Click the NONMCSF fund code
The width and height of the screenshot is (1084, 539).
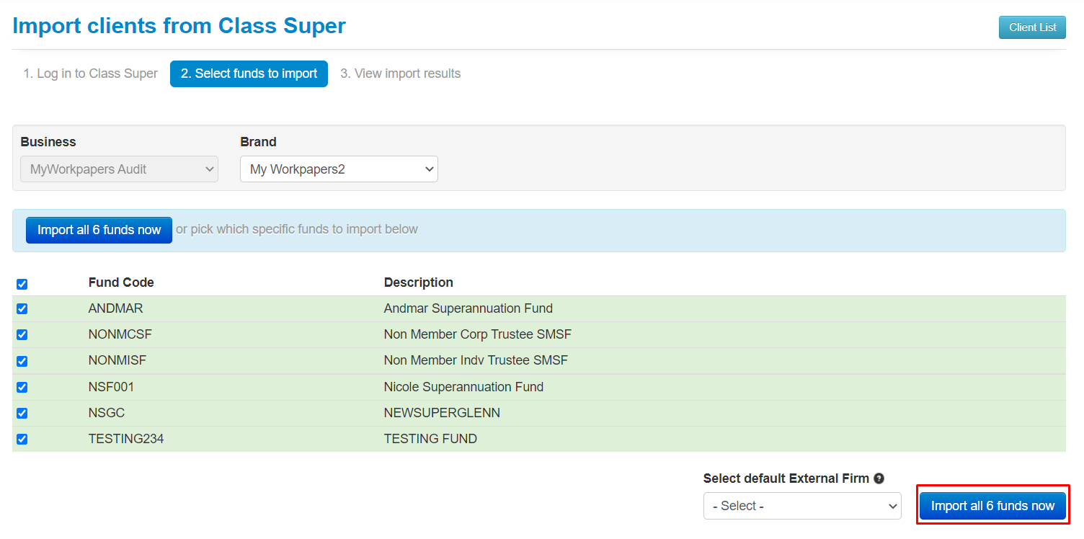(120, 334)
